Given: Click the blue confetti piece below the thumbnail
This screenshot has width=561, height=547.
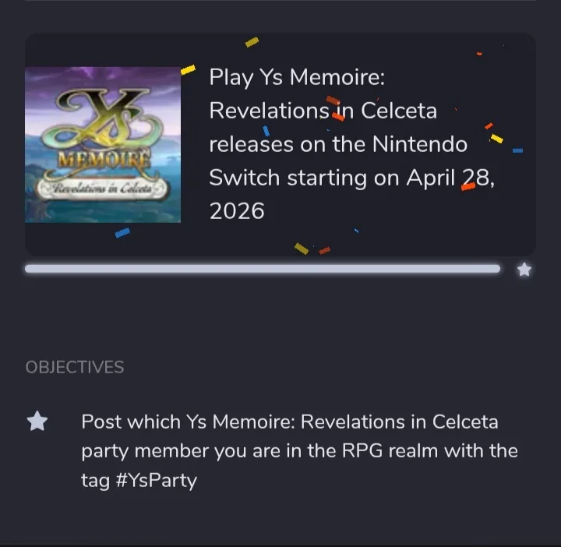Looking at the screenshot, I should (122, 231).
